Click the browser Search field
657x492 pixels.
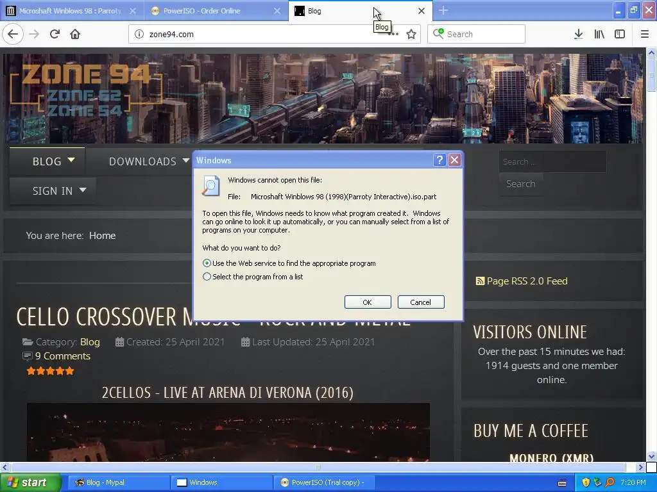[x=477, y=35]
